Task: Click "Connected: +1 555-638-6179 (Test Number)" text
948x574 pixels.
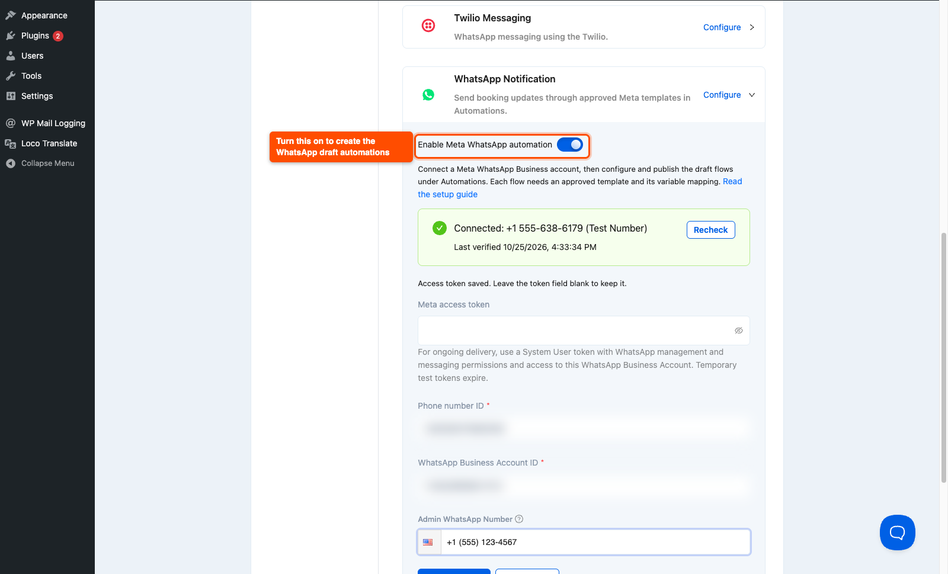Action: [550, 228]
